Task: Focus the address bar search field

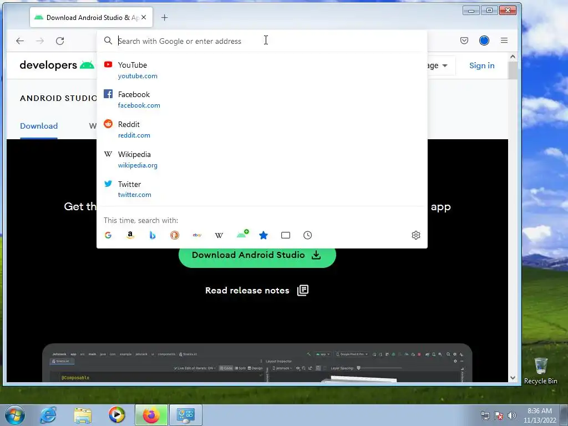Action: coord(262,41)
